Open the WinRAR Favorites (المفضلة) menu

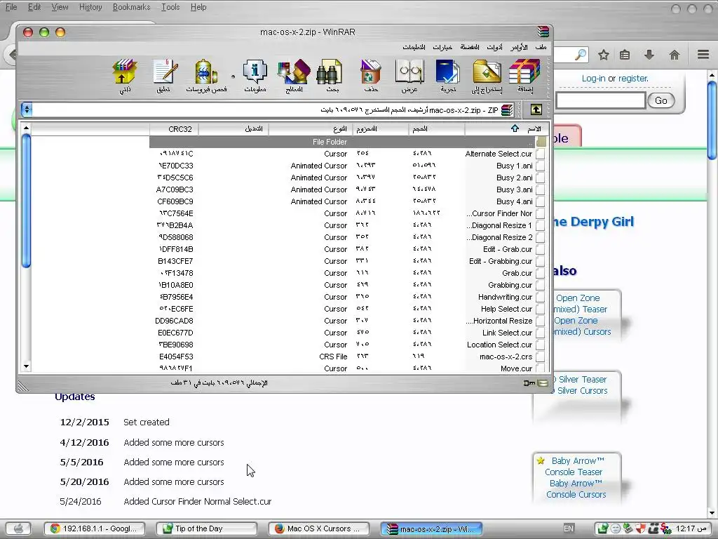click(x=470, y=47)
